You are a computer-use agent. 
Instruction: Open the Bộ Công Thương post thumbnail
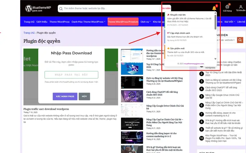coord(132,82)
